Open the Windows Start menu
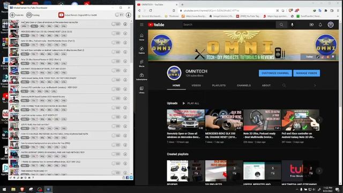The height and width of the screenshot is (193, 343). [4, 189]
